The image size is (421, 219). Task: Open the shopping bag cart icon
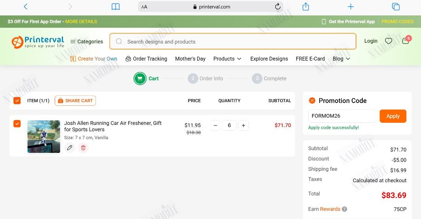[406, 41]
